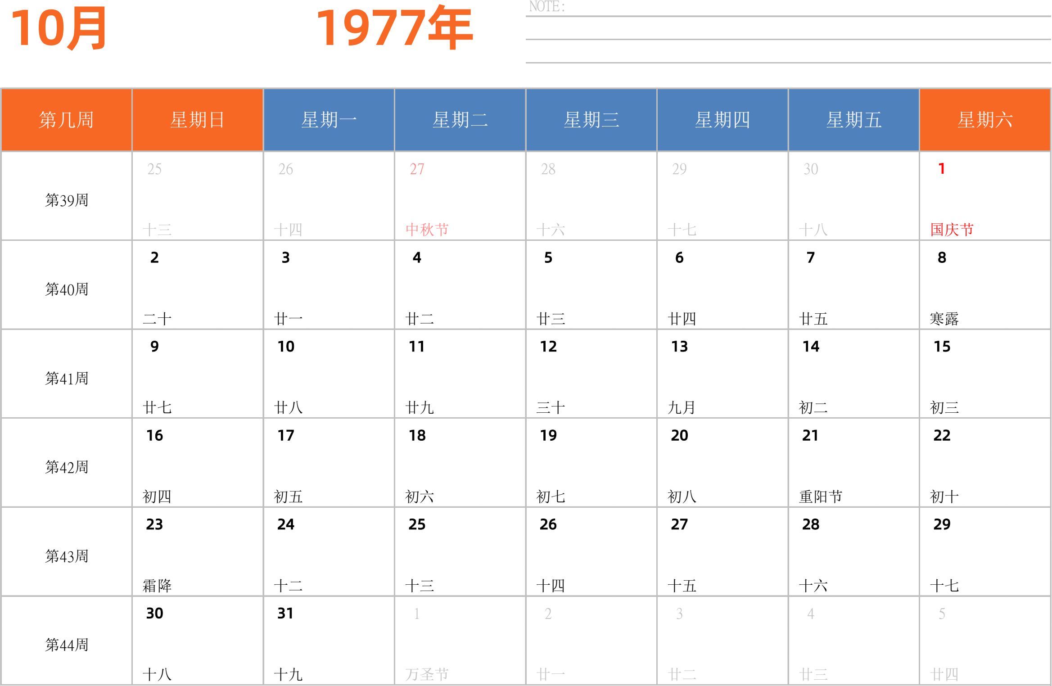Select date 14 on Friday
The height and width of the screenshot is (686, 1052).
[811, 347]
